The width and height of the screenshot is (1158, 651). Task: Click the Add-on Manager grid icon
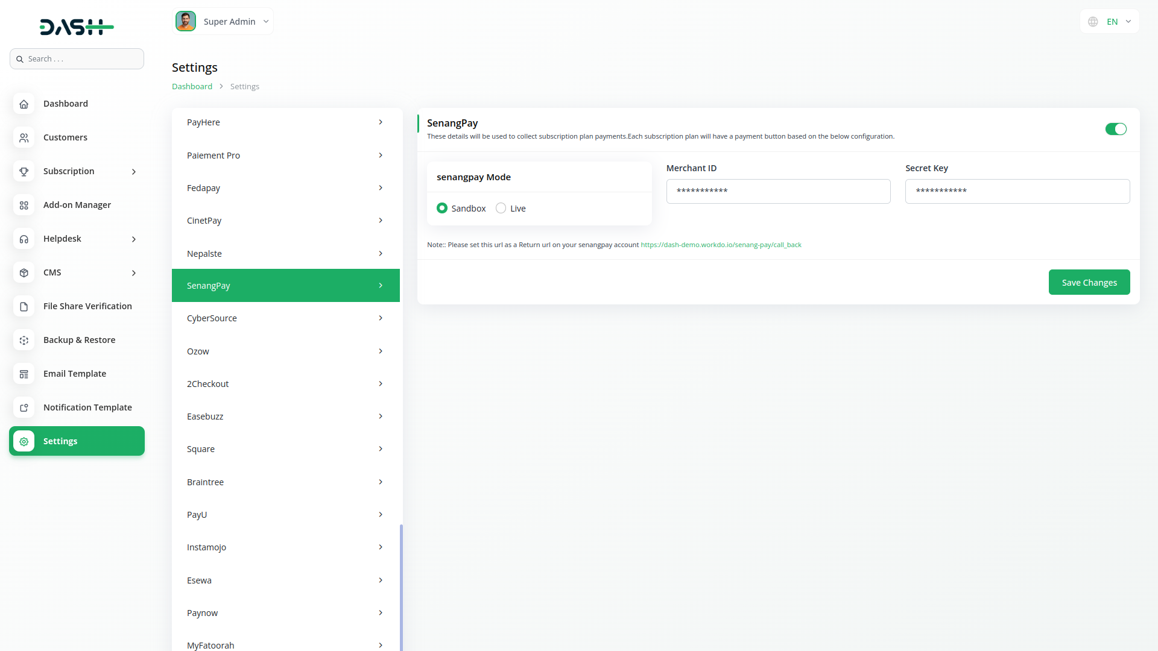pyautogui.click(x=24, y=205)
